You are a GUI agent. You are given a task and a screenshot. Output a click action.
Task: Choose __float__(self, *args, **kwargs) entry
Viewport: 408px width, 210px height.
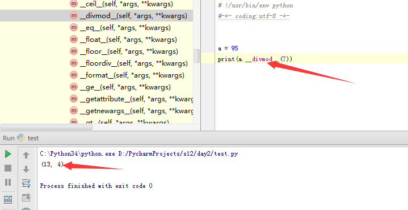[128, 40]
